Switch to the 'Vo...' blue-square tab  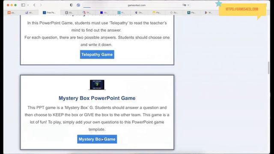(104, 12)
